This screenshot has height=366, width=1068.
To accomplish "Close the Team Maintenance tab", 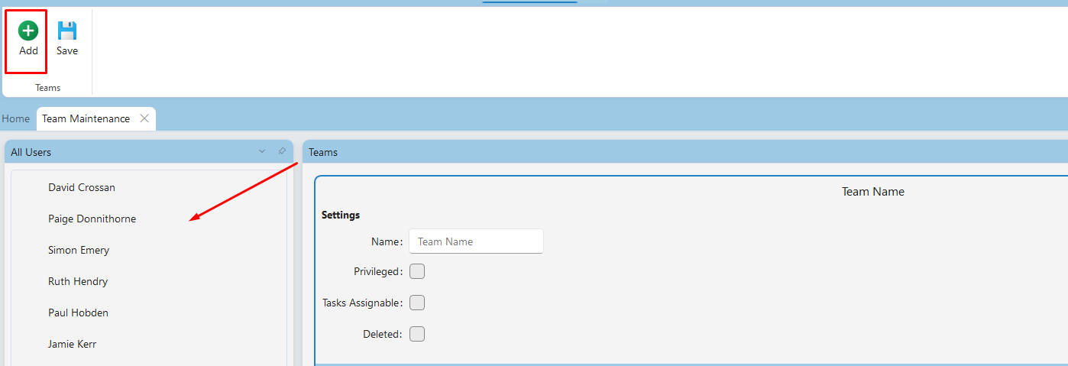I will click(144, 118).
